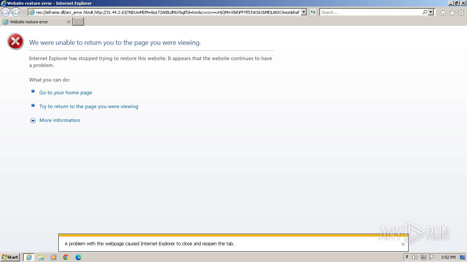Screen dimensions: 467x262
Task: Open File Explorer from the taskbar
Action: pos(41,257)
